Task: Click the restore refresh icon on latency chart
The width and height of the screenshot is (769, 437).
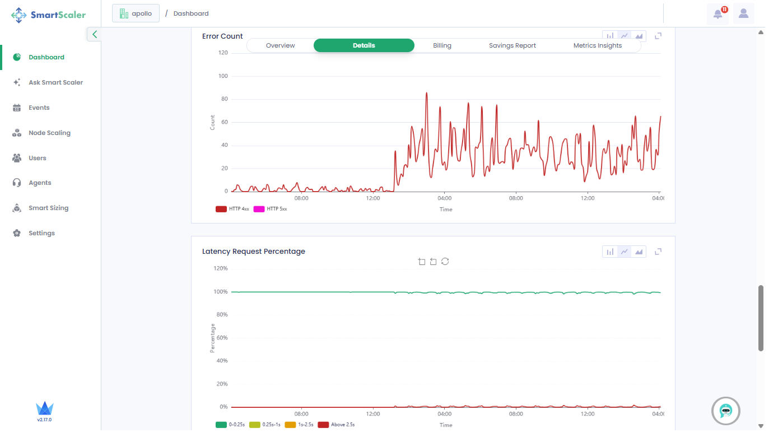Action: [445, 262]
